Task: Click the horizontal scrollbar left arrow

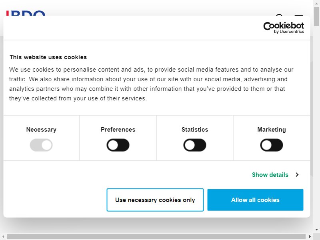Action: (3, 236)
